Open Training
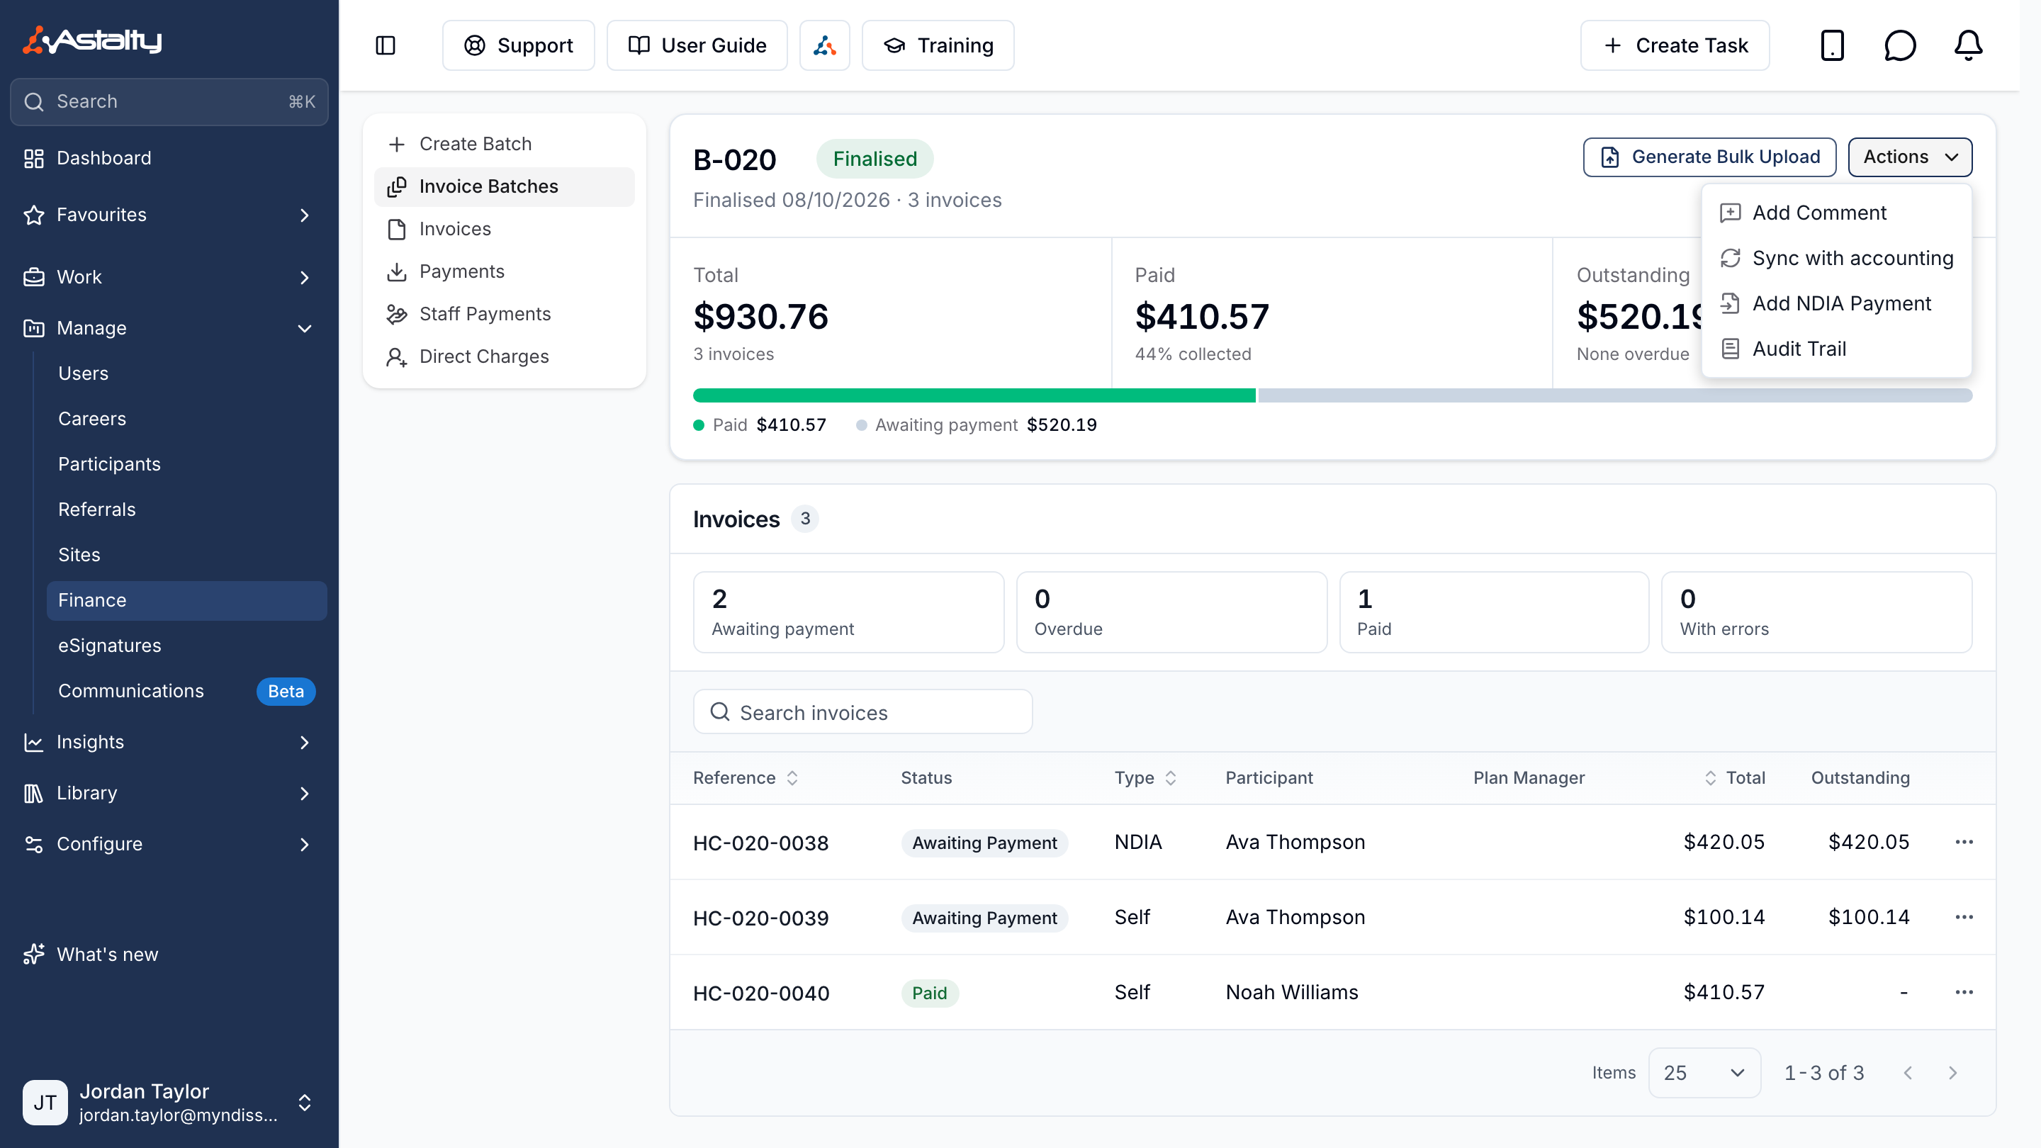2041x1148 pixels. coord(938,45)
